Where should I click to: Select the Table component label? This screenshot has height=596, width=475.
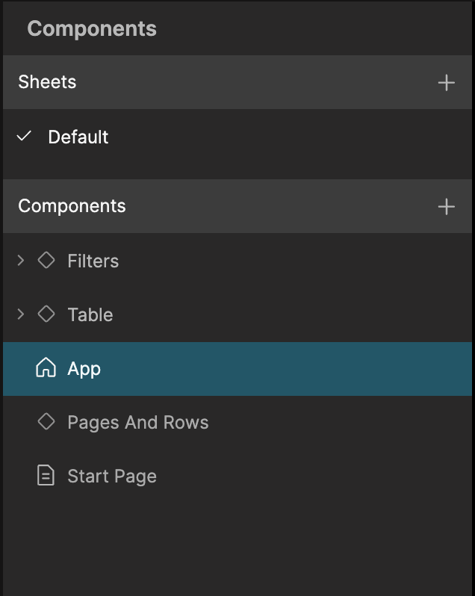pyautogui.click(x=90, y=314)
